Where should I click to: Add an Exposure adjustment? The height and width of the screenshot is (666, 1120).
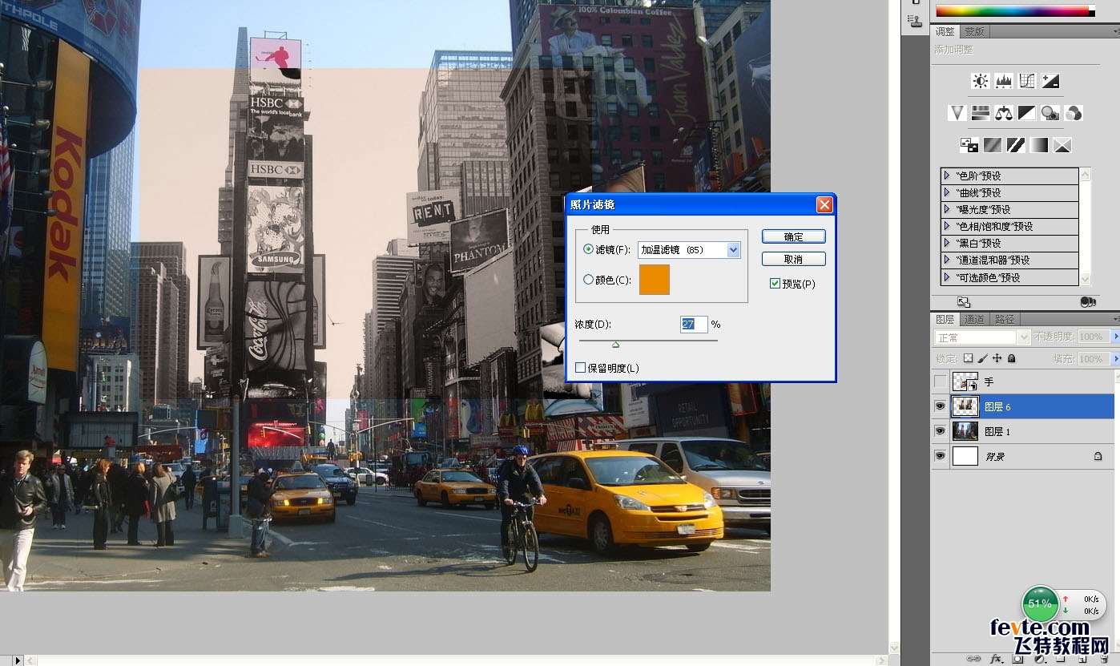click(1050, 81)
